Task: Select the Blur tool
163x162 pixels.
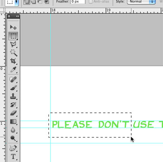Action: tap(13, 130)
